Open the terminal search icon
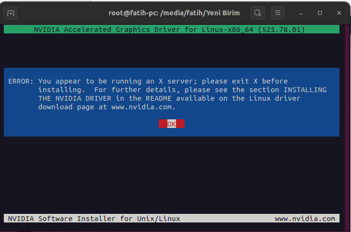Screen dimensions: 351x232 pyautogui.click(x=258, y=13)
